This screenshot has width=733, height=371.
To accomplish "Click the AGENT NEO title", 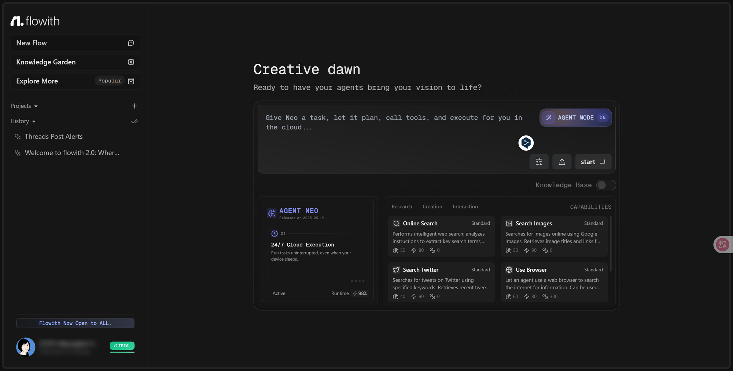I will click(x=299, y=211).
